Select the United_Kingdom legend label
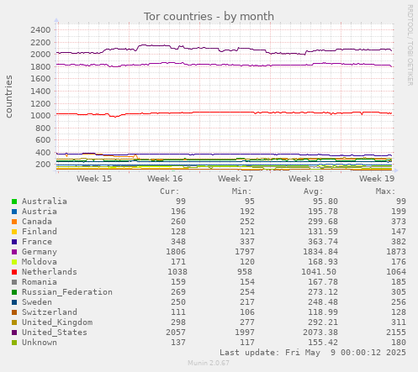418x372 pixels. 57,322
